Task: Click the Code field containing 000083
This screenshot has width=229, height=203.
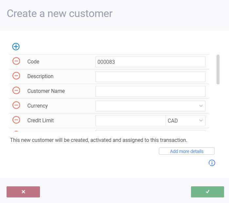Action: [150, 62]
